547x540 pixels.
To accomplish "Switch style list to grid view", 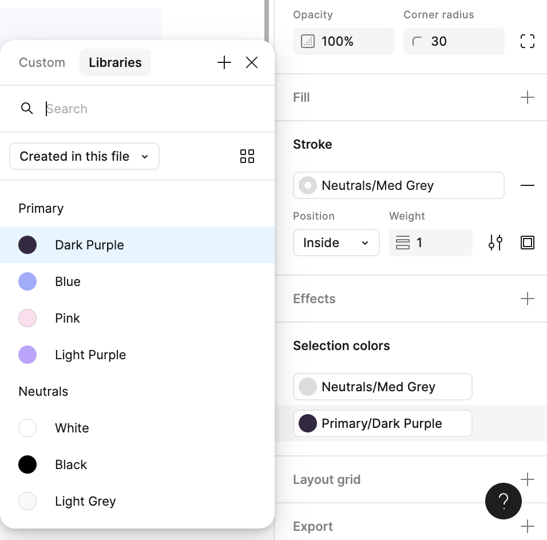I will click(247, 156).
